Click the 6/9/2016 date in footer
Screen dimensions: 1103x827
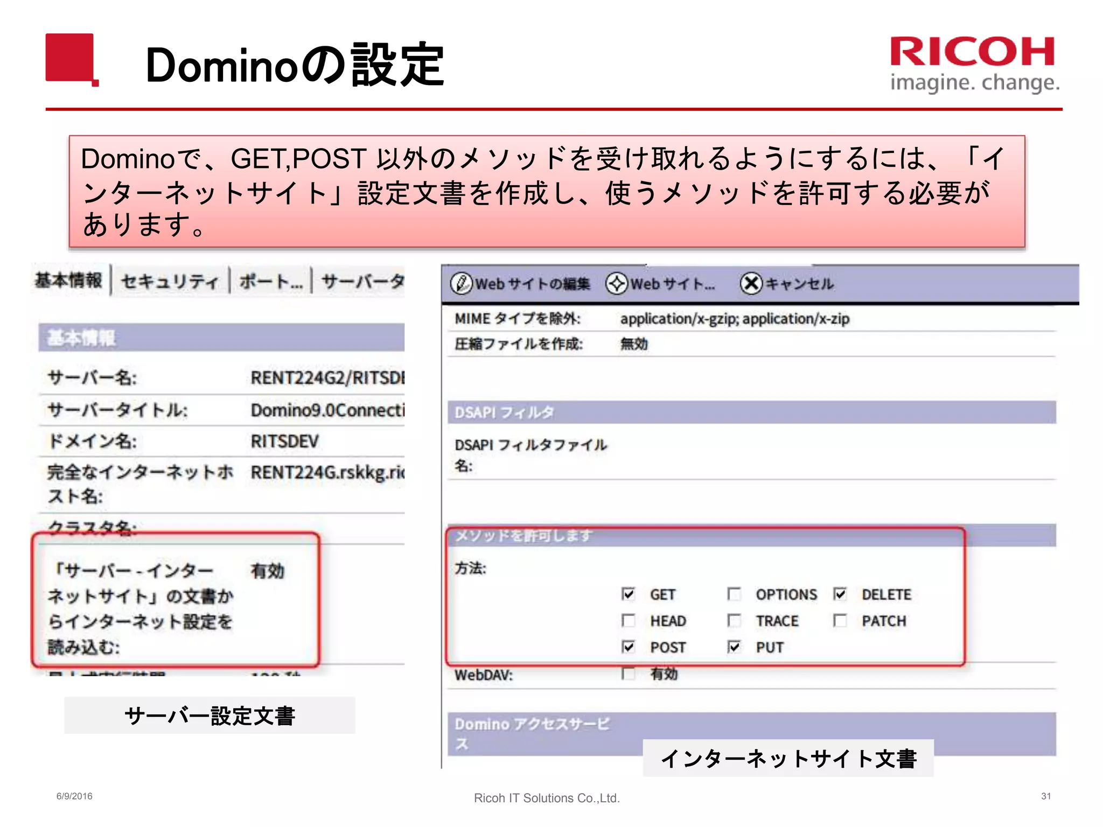74,796
